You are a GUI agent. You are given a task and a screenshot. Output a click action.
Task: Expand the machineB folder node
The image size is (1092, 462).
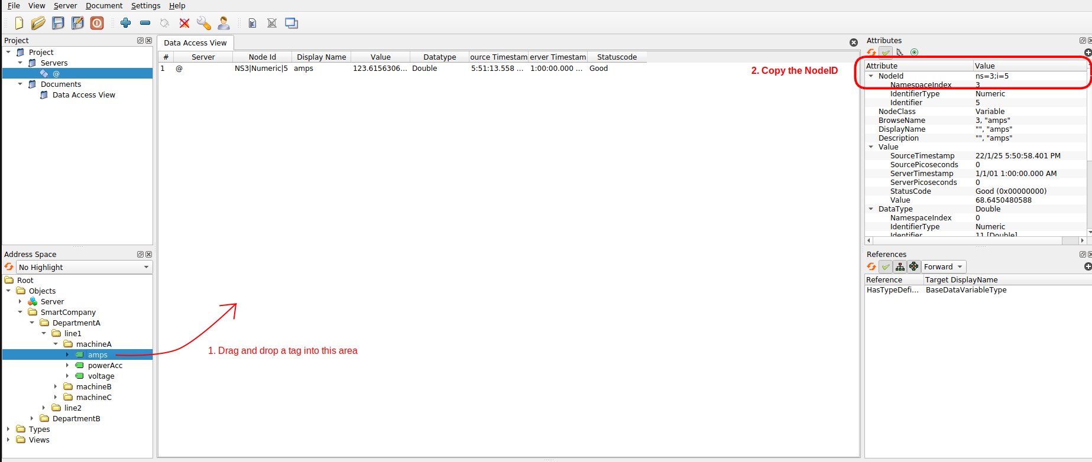click(x=56, y=387)
